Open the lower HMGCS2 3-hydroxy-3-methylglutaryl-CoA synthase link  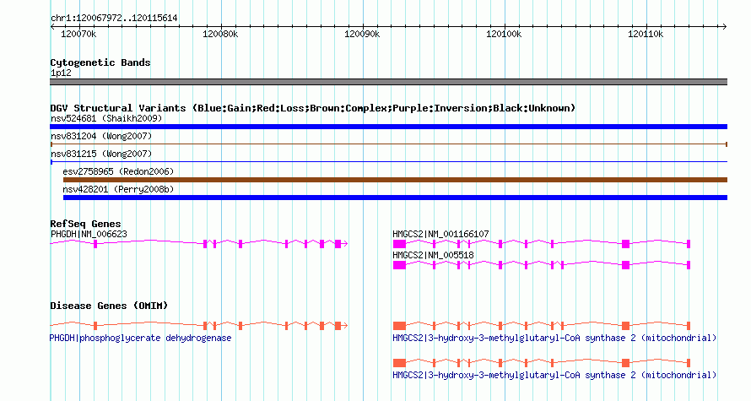(554, 375)
